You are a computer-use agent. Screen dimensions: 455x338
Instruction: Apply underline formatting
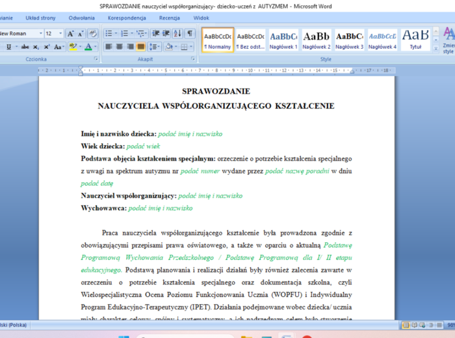[x=8, y=47]
